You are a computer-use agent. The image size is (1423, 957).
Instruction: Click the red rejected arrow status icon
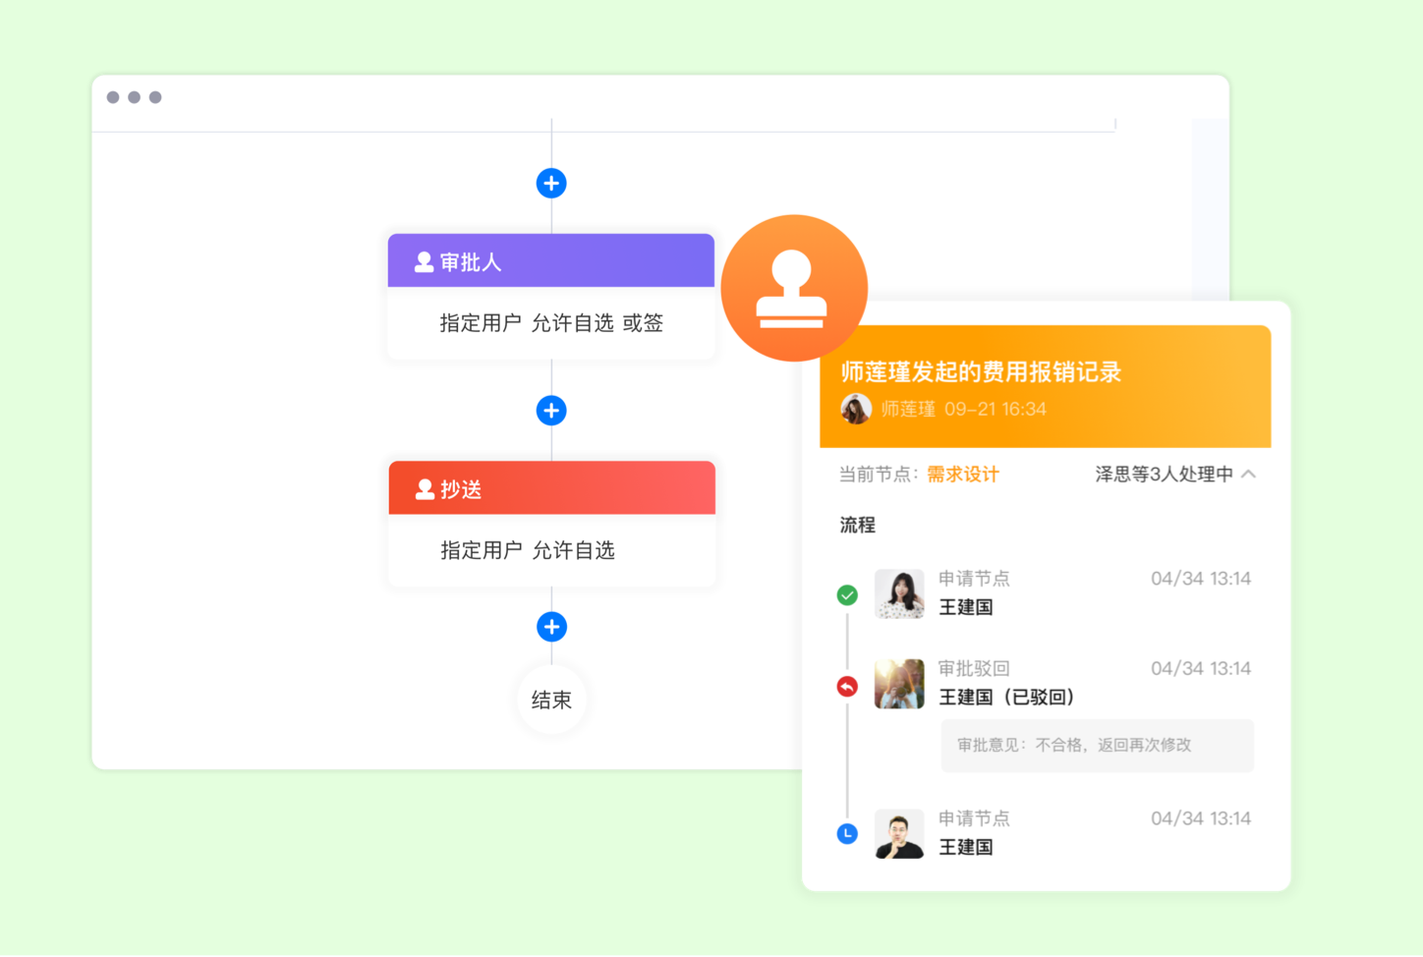click(x=847, y=687)
